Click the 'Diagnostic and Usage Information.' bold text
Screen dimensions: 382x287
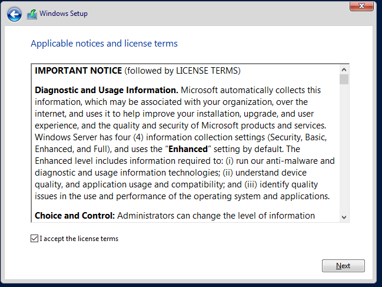pyautogui.click(x=107, y=90)
